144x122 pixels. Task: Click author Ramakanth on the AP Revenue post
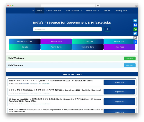[25, 104]
